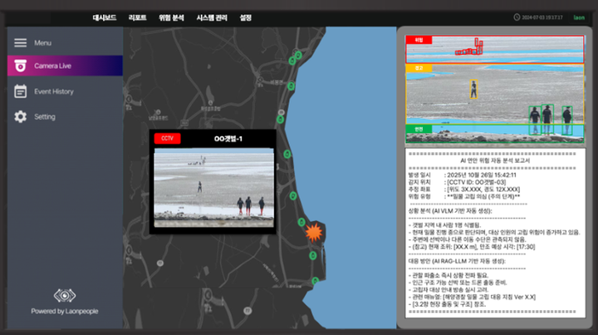Open the 설정 menu item

point(245,17)
